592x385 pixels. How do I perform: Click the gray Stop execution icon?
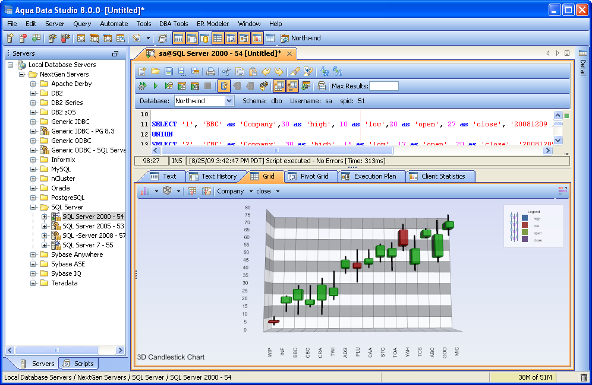pos(207,86)
